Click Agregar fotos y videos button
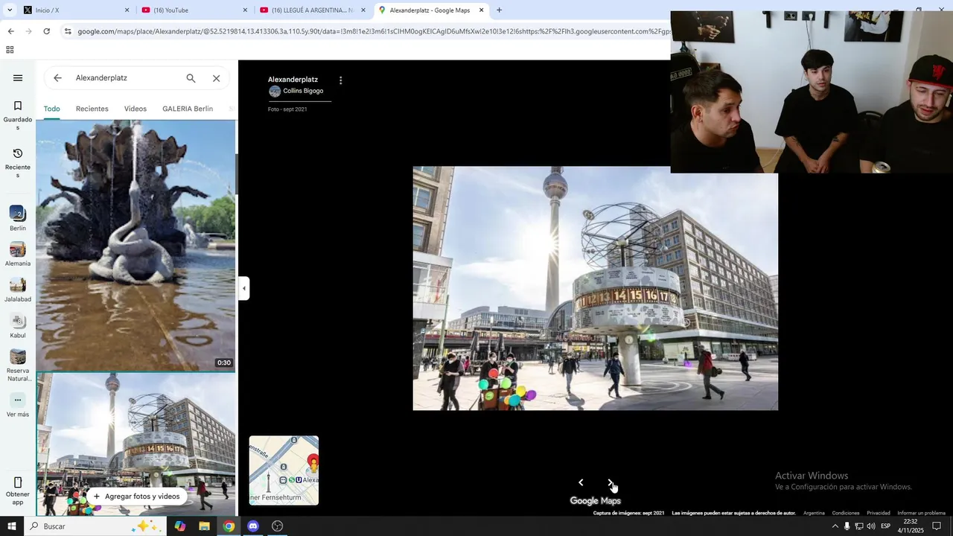The image size is (953, 536). click(x=137, y=497)
